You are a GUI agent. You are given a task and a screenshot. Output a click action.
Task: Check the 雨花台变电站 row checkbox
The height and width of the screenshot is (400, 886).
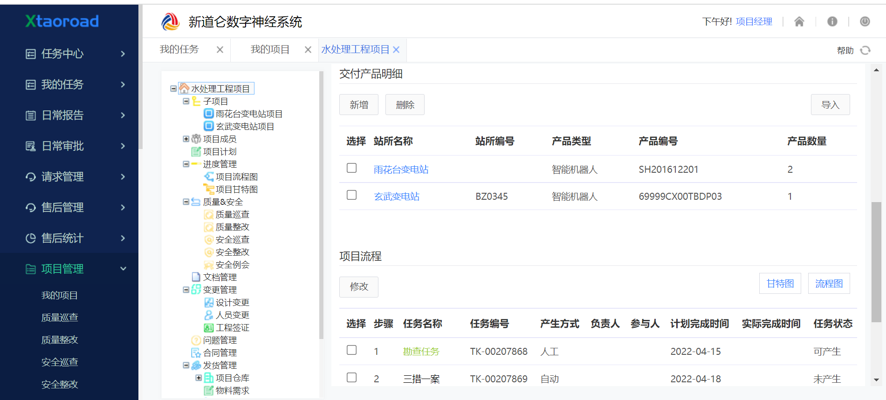tap(352, 168)
